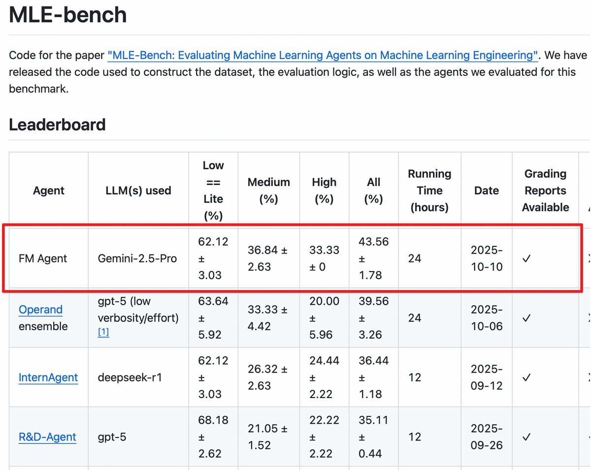Click the "Medium (%)" column header

tap(268, 190)
